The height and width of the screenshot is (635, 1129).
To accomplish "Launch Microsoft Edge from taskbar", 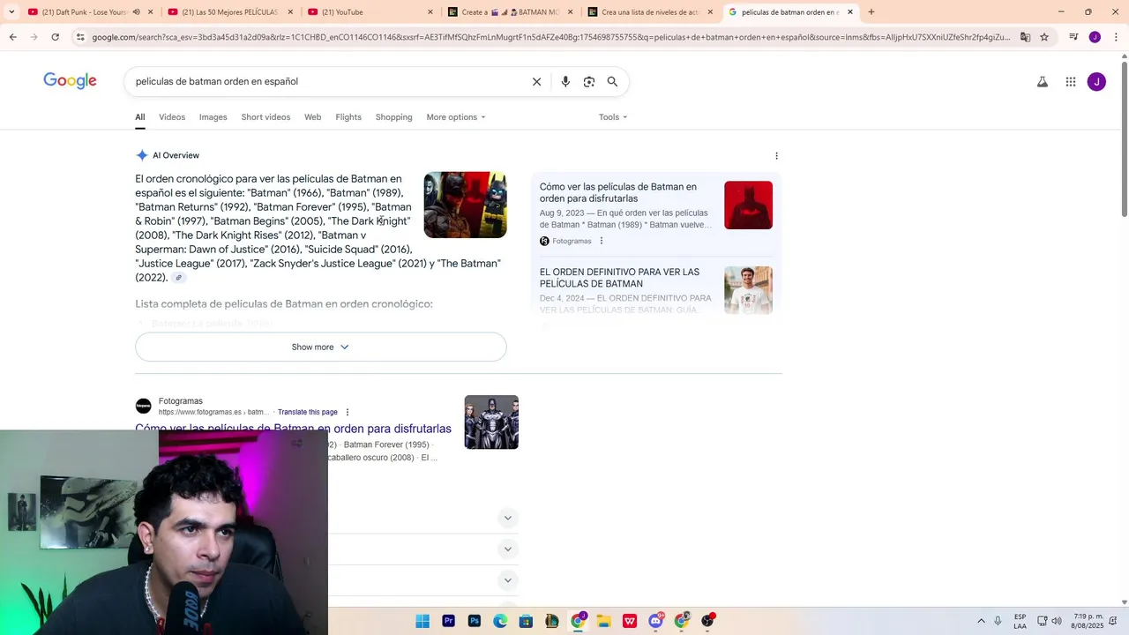I will 500,621.
